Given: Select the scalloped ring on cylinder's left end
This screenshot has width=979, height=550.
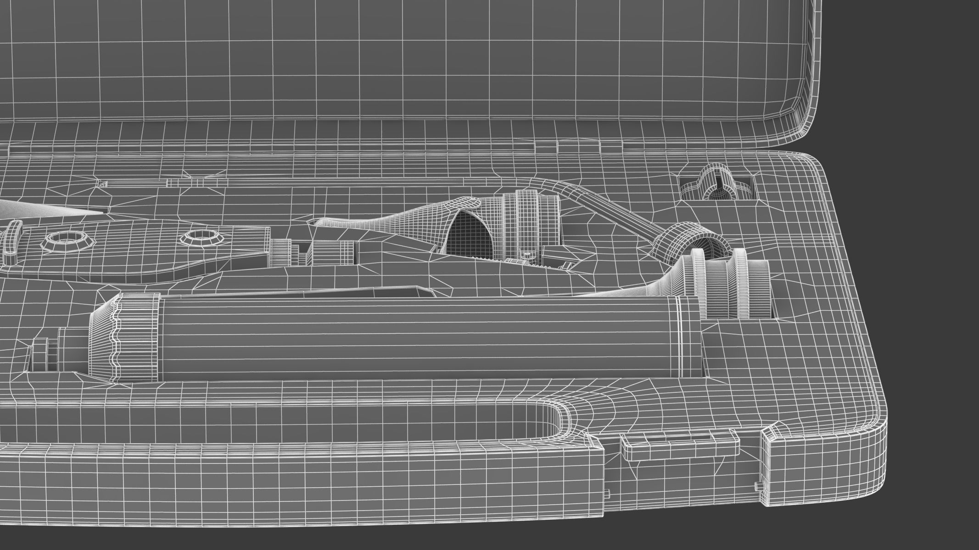Looking at the screenshot, I should (x=138, y=338).
